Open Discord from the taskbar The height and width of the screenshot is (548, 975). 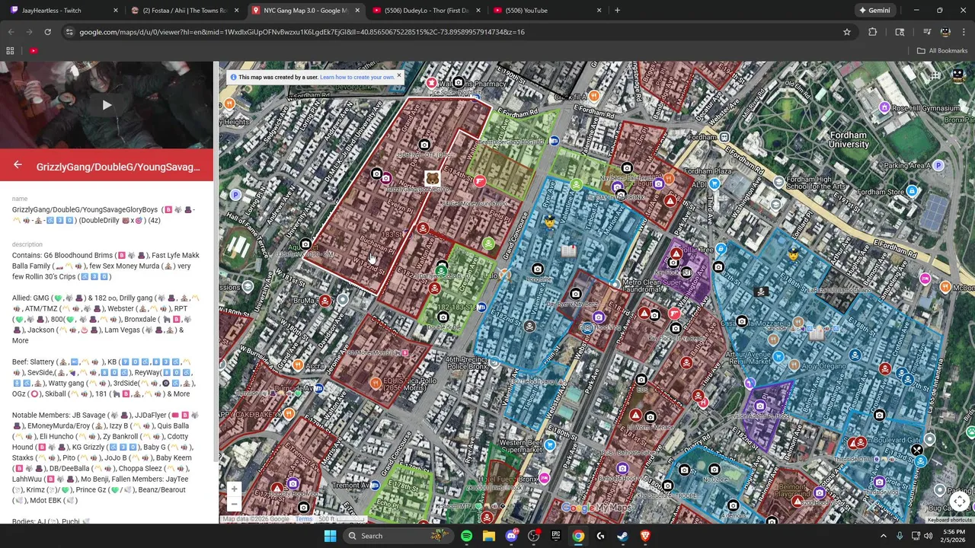pos(511,536)
